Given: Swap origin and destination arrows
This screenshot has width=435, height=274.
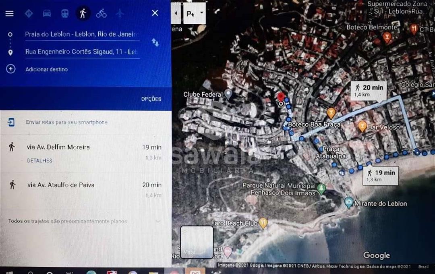Looking at the screenshot, I should click(155, 42).
